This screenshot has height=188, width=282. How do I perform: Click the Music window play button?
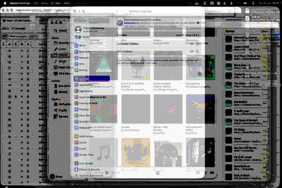point(107,173)
